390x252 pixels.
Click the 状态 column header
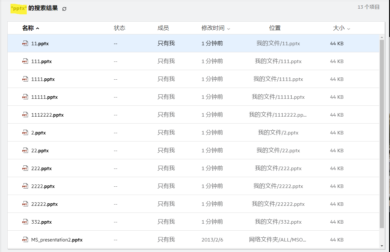[x=119, y=28]
